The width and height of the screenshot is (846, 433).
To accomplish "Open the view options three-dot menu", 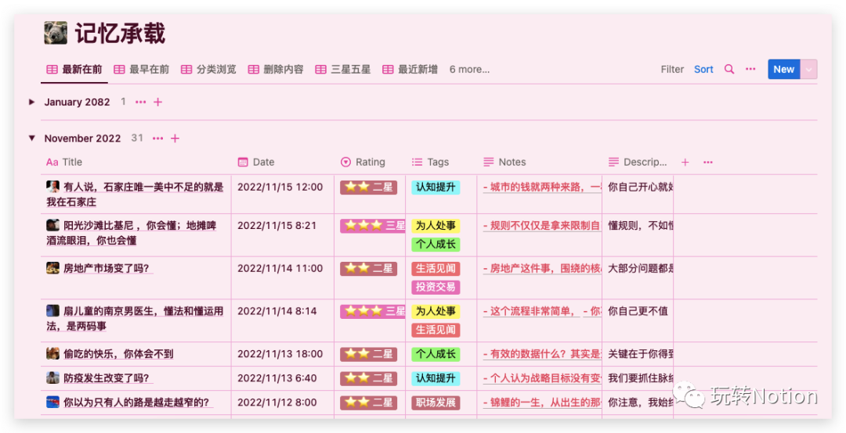I will coord(750,70).
